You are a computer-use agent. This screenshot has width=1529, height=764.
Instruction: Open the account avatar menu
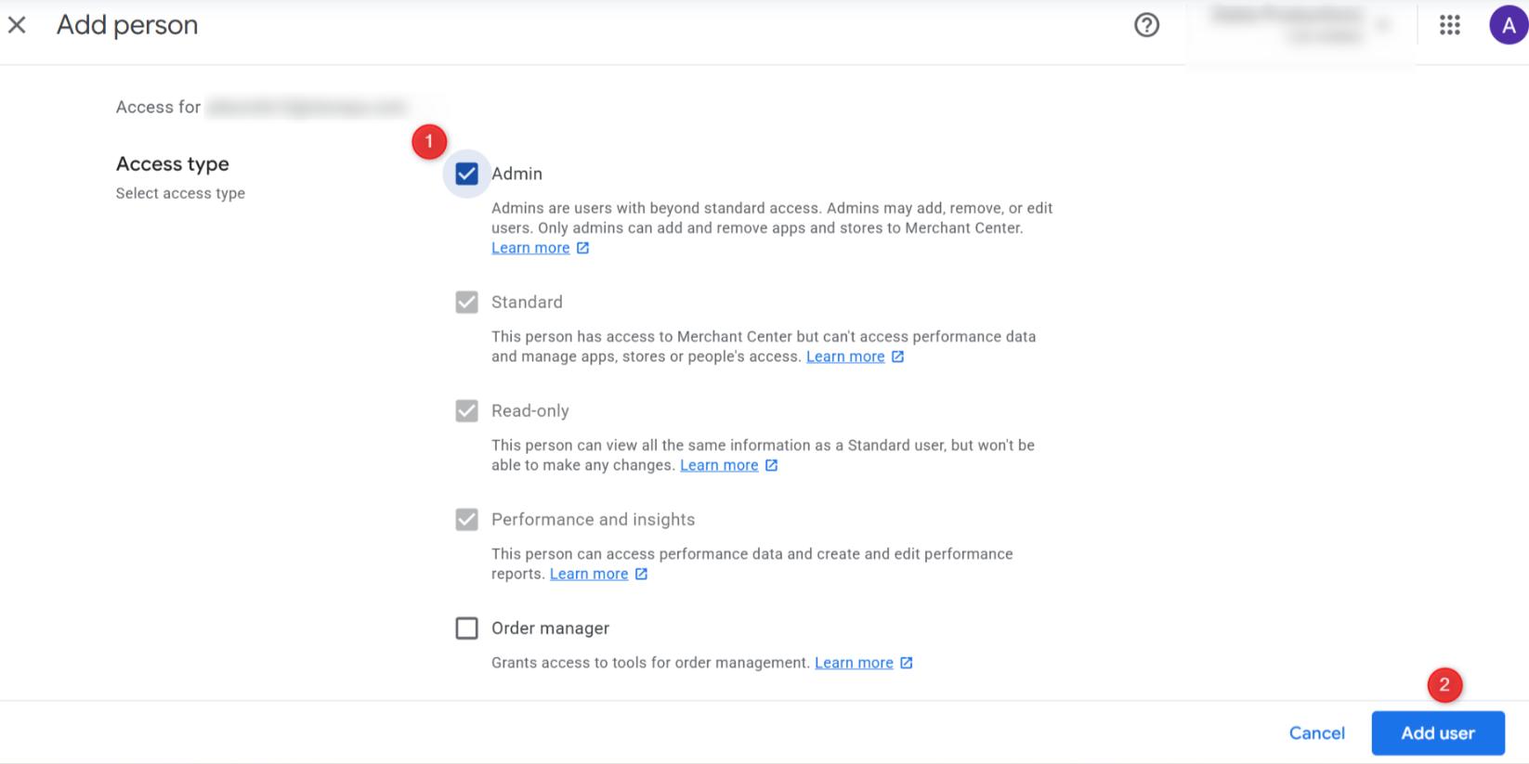1508,25
